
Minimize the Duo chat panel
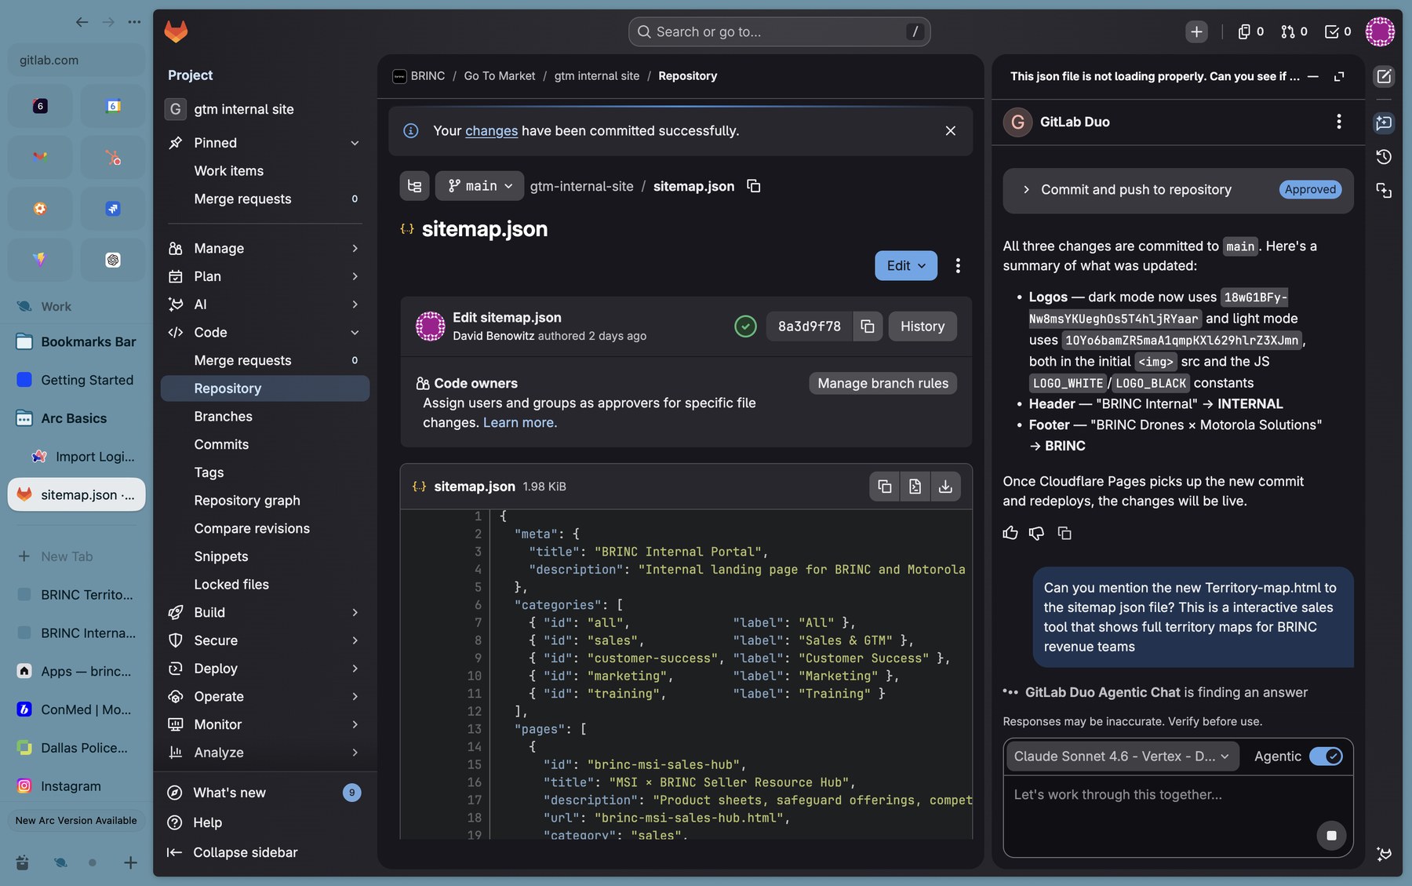(1313, 76)
